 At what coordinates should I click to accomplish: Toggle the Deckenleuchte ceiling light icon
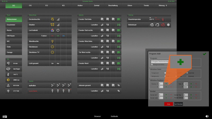point(52,19)
